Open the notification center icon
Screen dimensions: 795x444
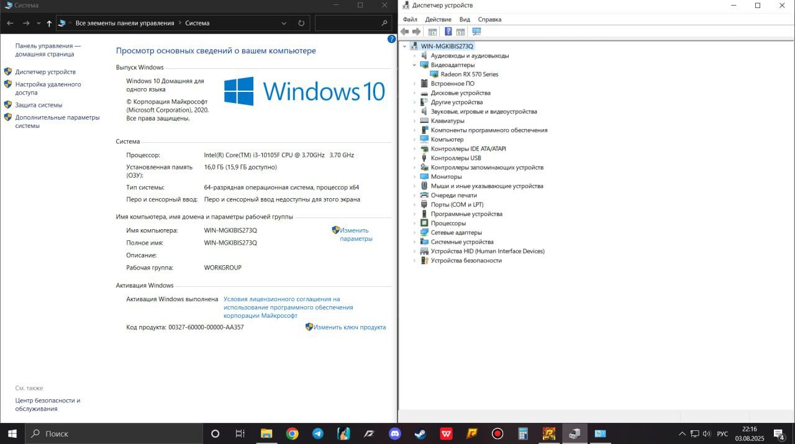point(779,433)
